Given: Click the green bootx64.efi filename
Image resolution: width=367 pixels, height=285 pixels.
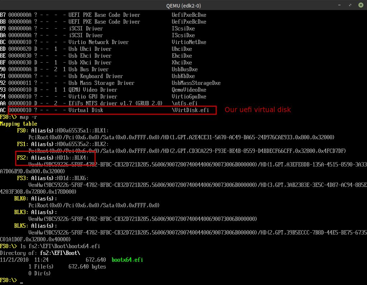Looking at the screenshot, I should pyautogui.click(x=127, y=260).
